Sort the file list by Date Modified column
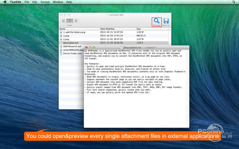 click(117, 29)
